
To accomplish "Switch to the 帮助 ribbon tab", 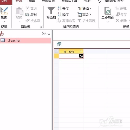I will 87,1.
